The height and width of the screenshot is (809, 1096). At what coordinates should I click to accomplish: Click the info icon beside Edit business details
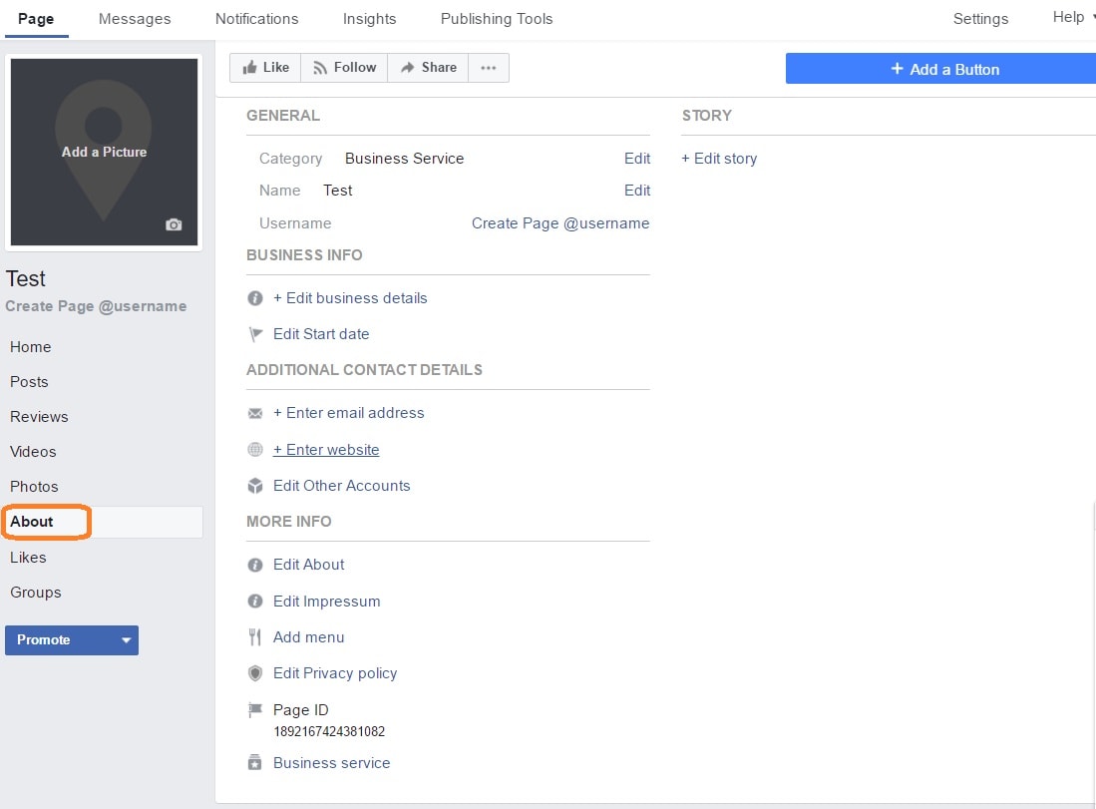click(255, 298)
